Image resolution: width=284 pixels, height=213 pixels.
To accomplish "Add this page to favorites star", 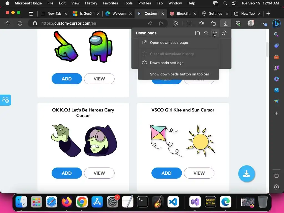I will pyautogui.click(x=161, y=23).
